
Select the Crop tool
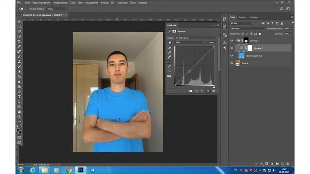[19, 42]
